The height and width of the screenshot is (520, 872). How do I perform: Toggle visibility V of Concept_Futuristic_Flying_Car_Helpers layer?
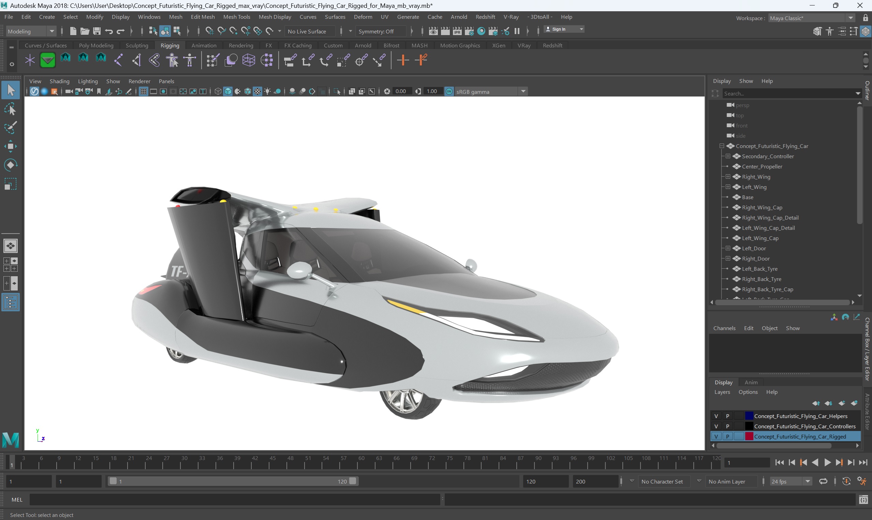[x=716, y=416]
